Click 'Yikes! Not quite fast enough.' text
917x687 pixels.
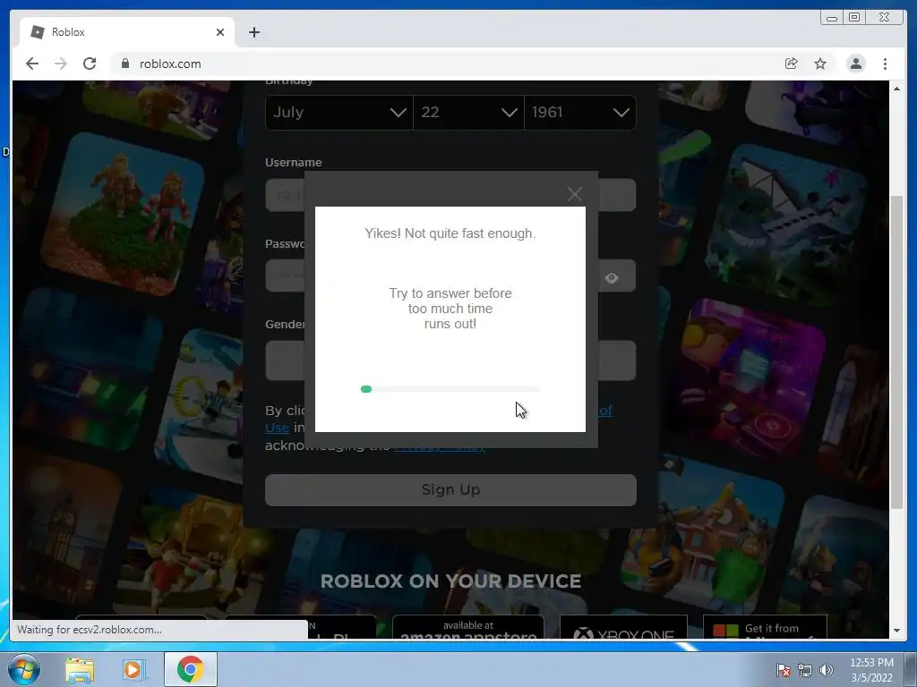(x=450, y=233)
